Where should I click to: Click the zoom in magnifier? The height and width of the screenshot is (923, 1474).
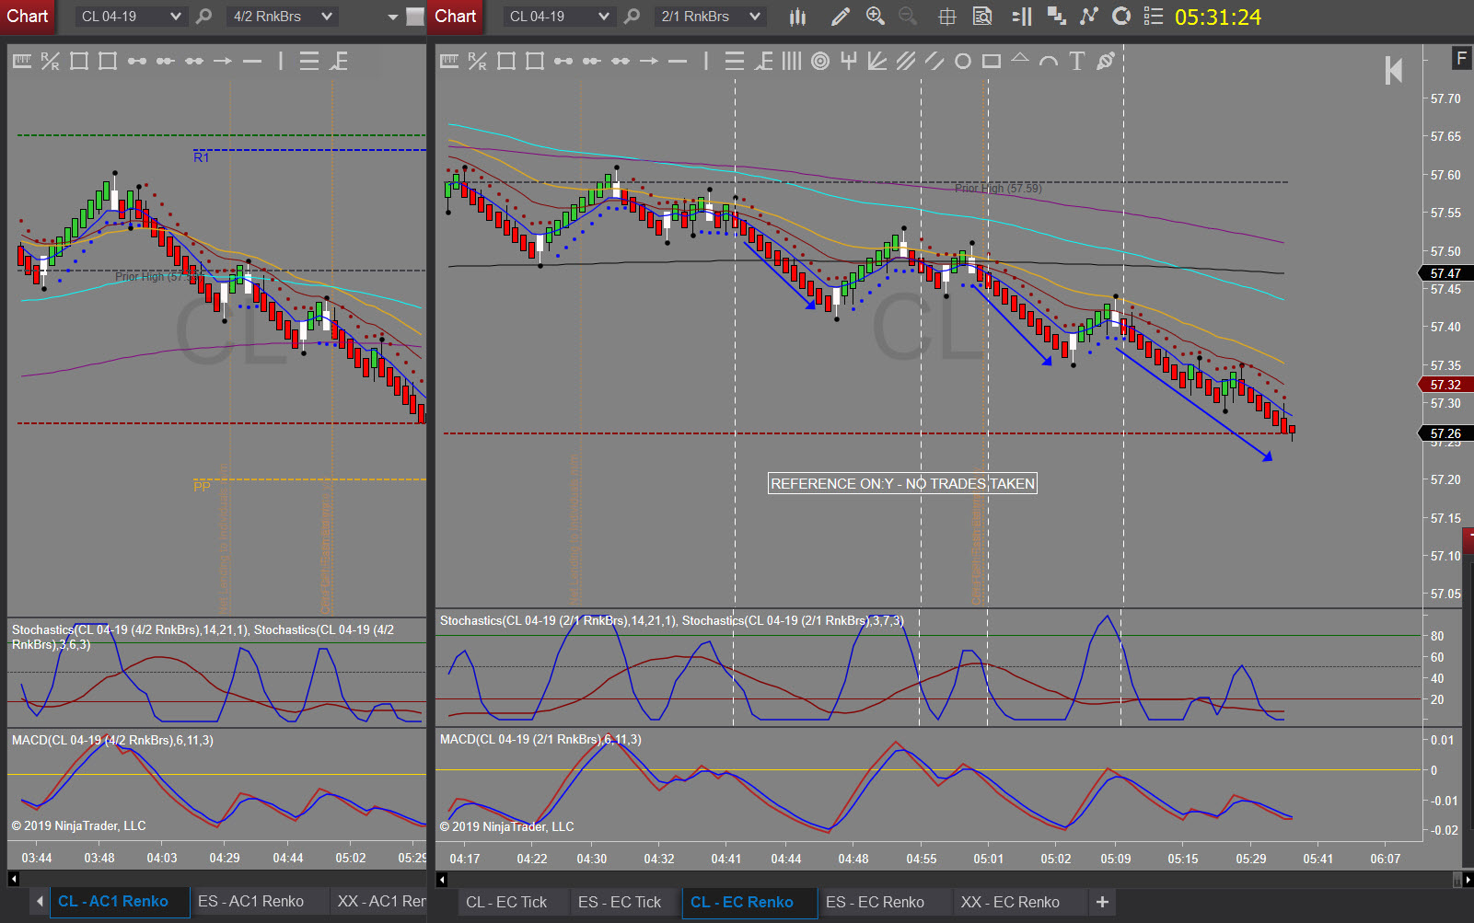876,17
